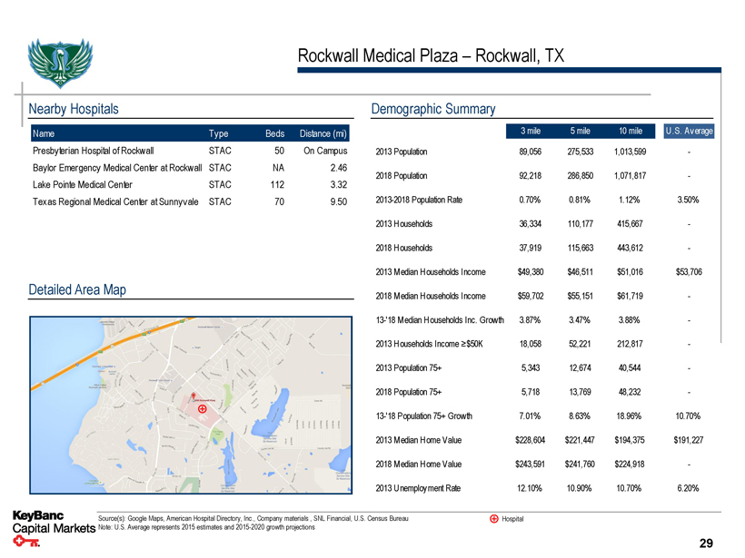This screenshot has width=745, height=558.
Task: Click the Rockwall Medical Plaza slide title
Action: pyautogui.click(x=431, y=57)
